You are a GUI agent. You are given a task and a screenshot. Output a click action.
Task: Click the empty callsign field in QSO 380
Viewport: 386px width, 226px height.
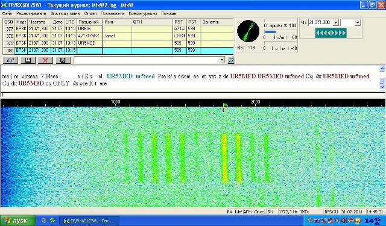point(90,51)
